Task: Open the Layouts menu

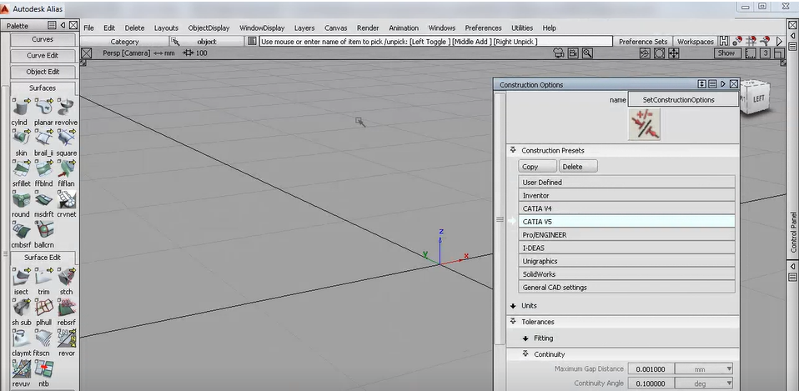Action: tap(166, 28)
